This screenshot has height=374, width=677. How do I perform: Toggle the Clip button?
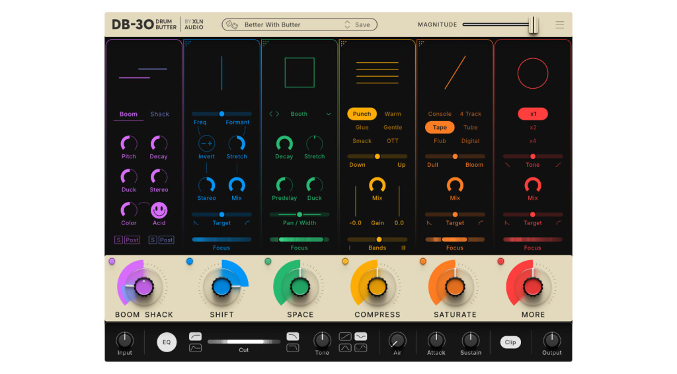[x=510, y=342]
